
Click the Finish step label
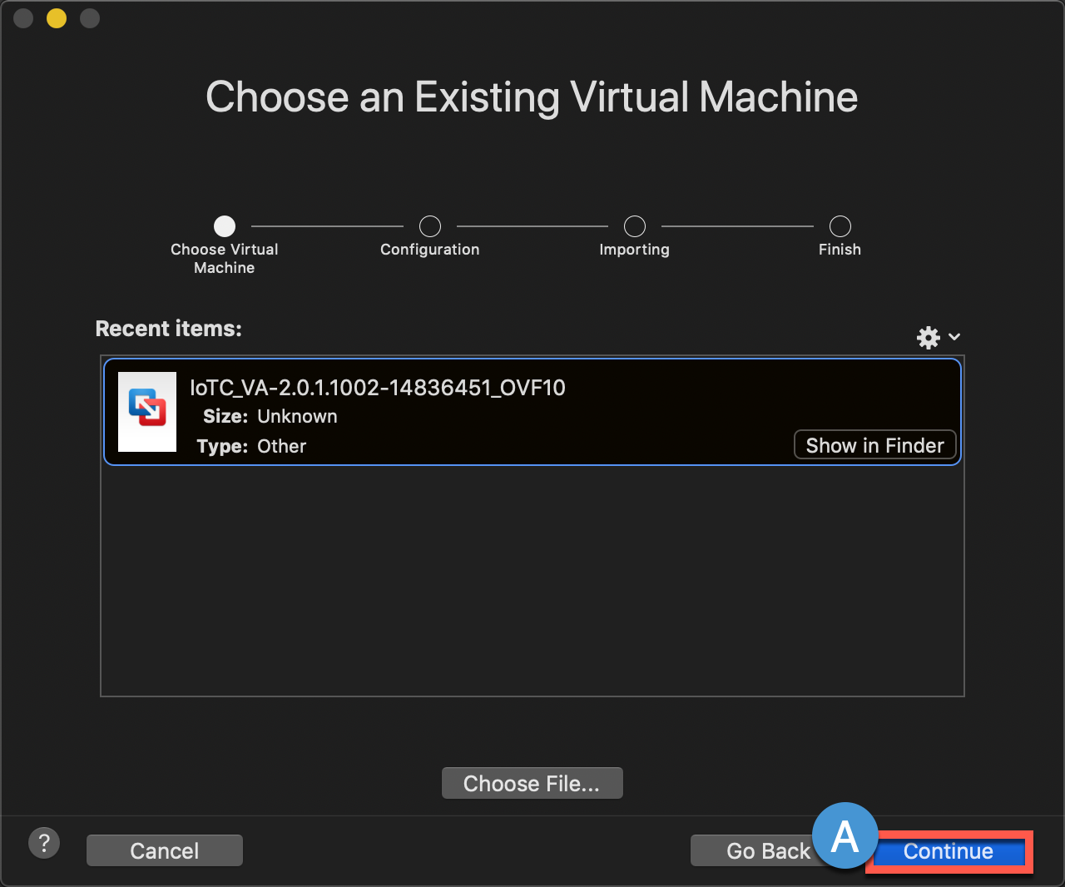click(x=840, y=250)
